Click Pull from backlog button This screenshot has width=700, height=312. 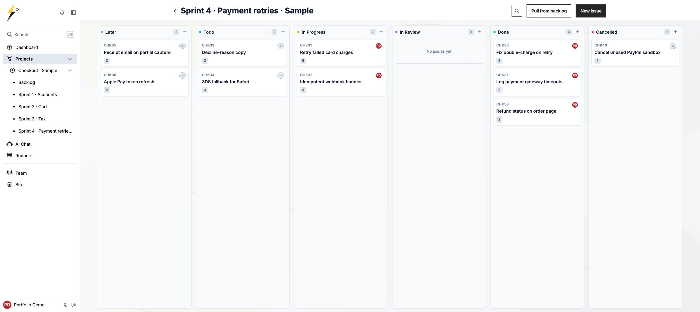click(x=549, y=11)
